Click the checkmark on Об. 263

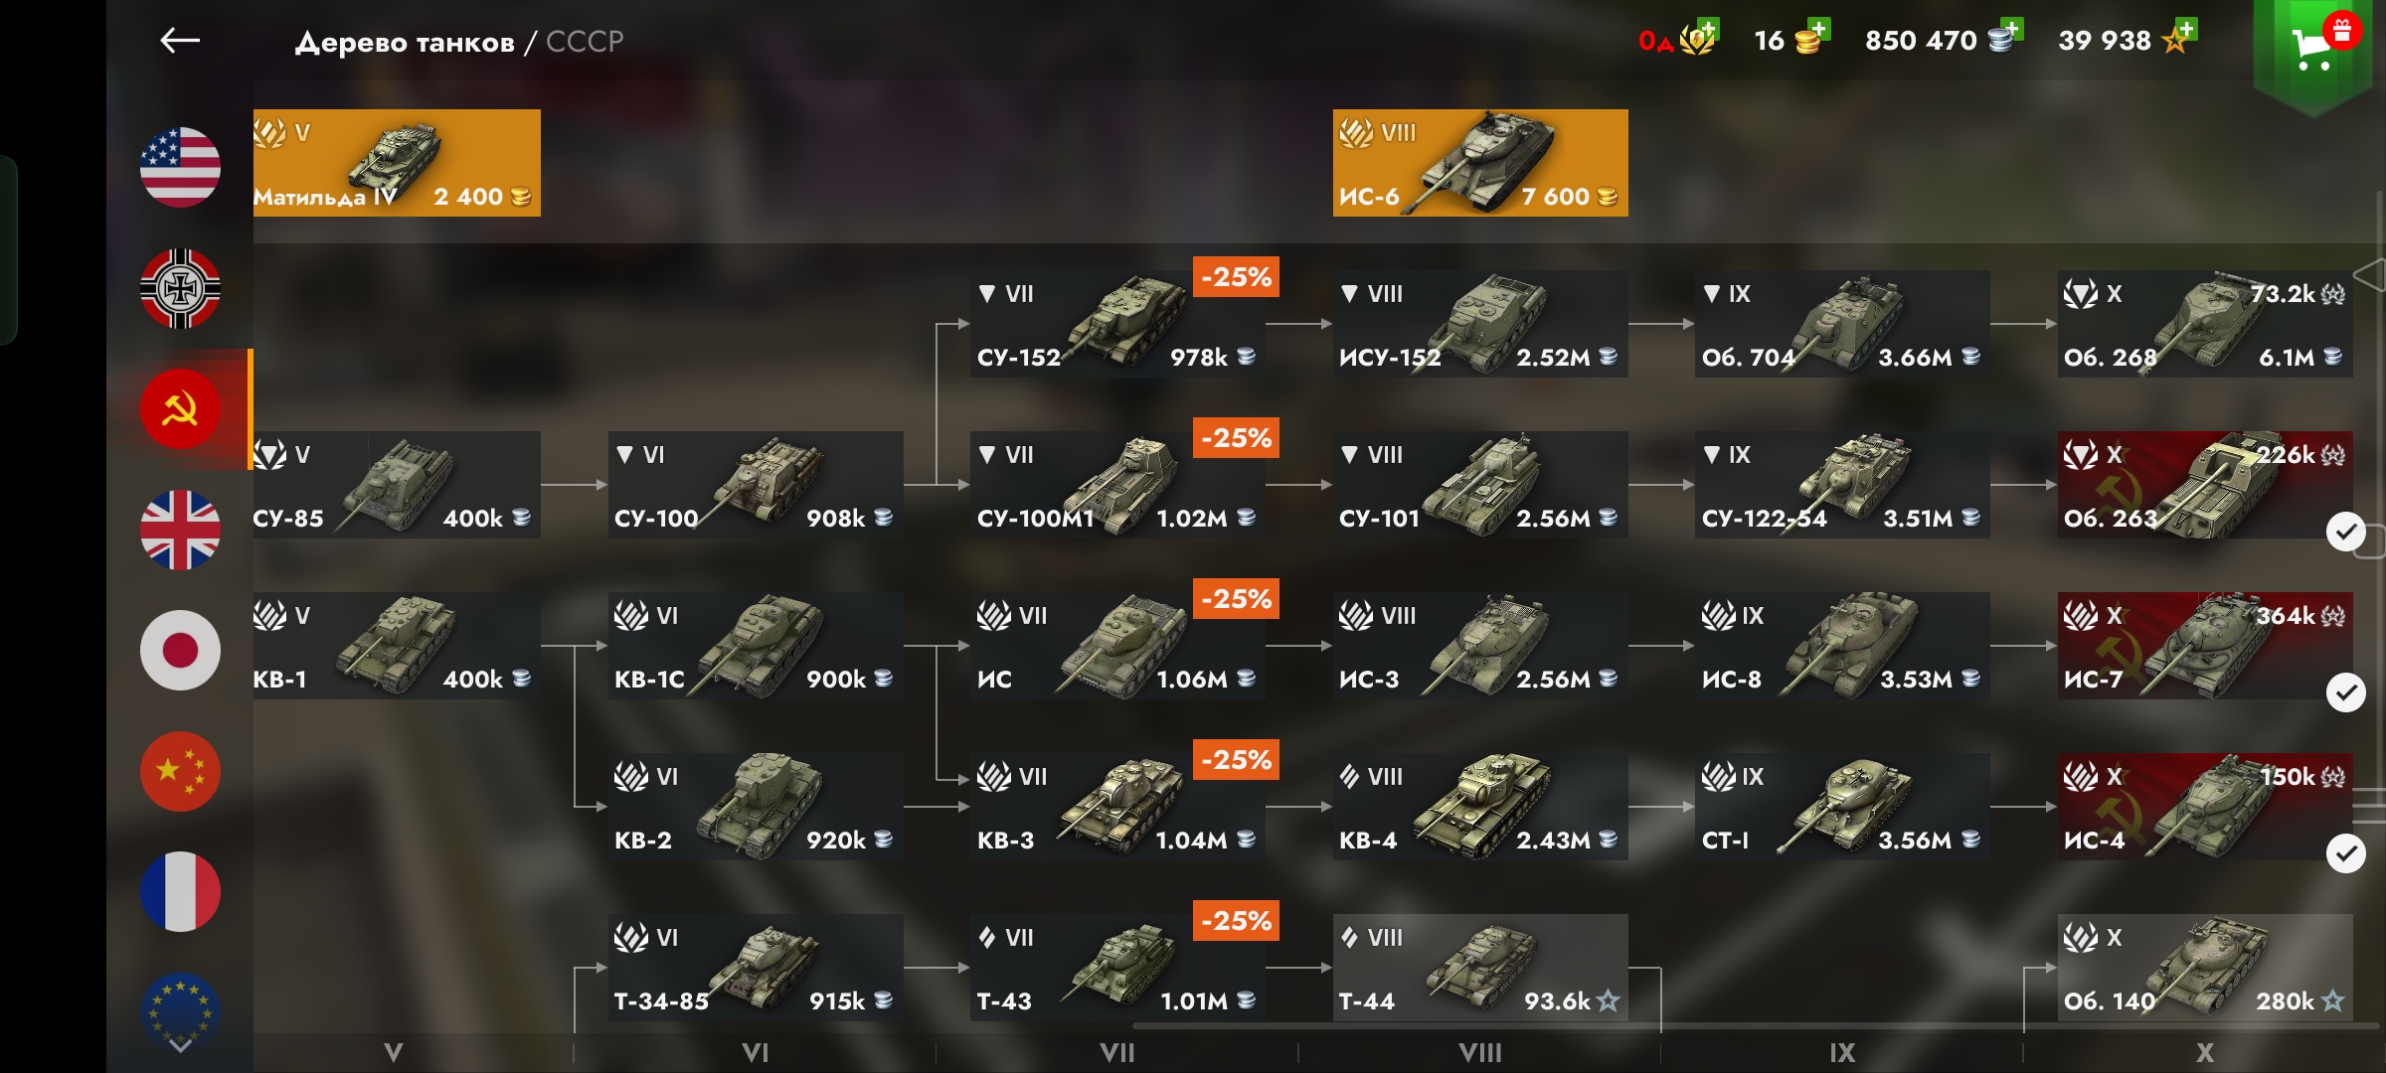coord(2346,532)
